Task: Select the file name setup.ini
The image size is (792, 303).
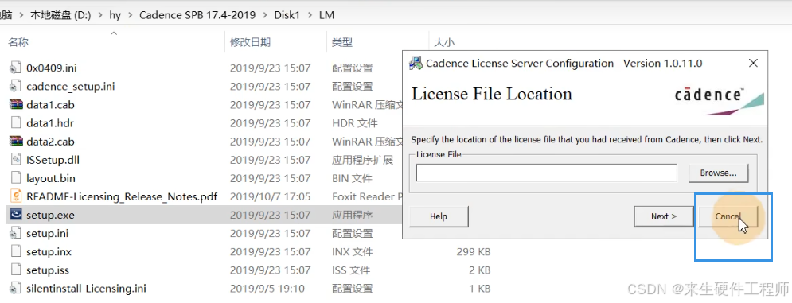Action: tap(48, 233)
